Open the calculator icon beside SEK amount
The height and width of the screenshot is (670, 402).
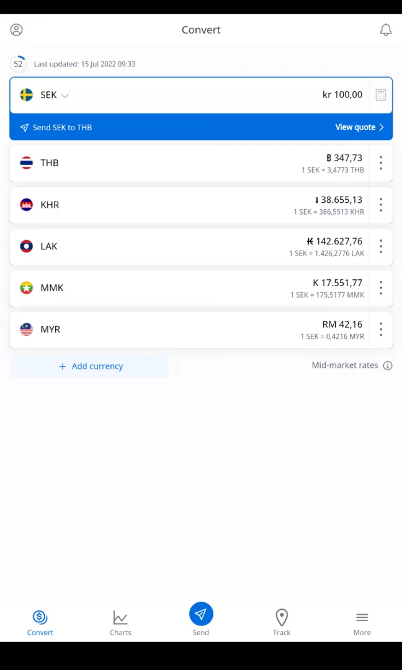point(381,95)
